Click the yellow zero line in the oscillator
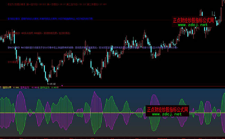 click(104, 113)
